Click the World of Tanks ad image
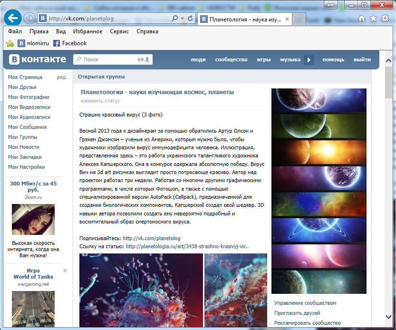Screen dimensions: 396x330 (33, 309)
